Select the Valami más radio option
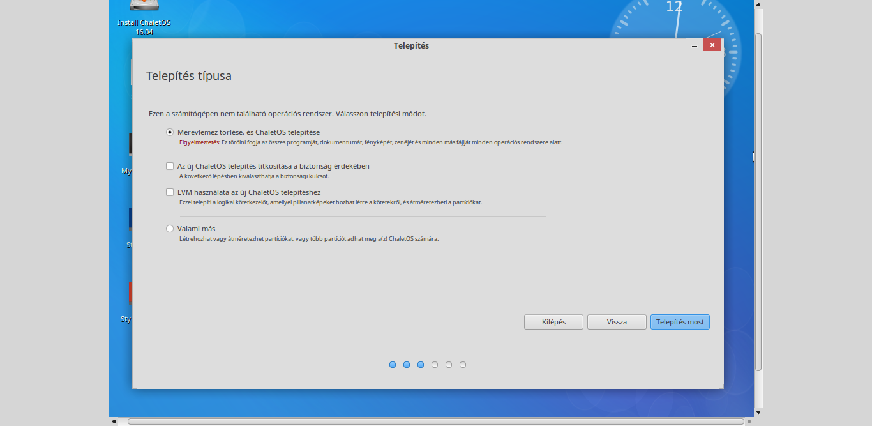The height and width of the screenshot is (426, 872). point(170,229)
